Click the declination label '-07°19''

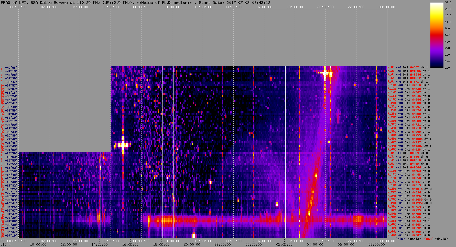(11, 236)
